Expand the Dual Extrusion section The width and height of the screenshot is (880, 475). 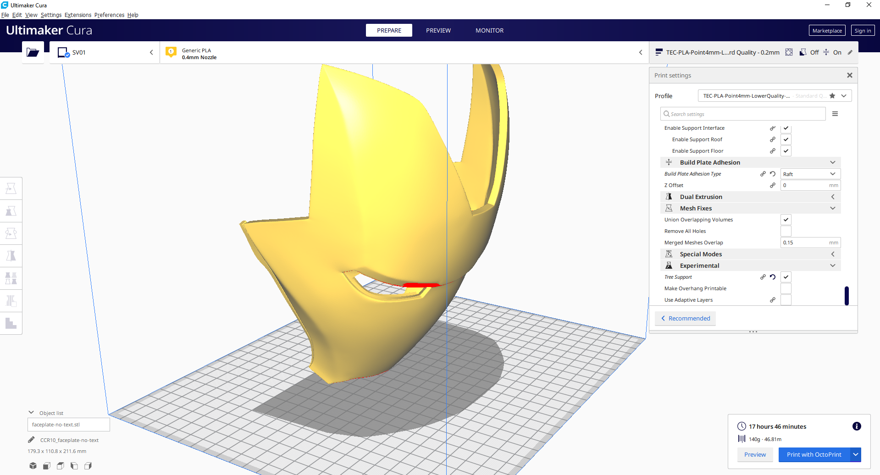(x=751, y=197)
